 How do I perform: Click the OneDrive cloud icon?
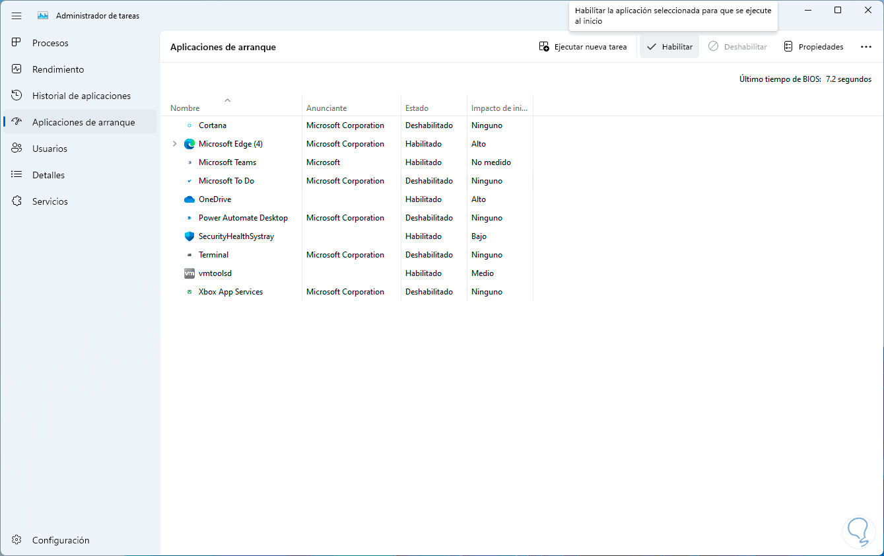pos(189,199)
